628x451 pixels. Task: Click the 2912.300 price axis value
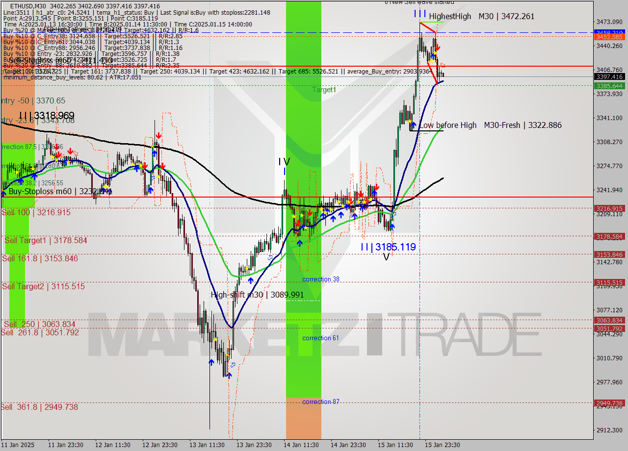609,430
